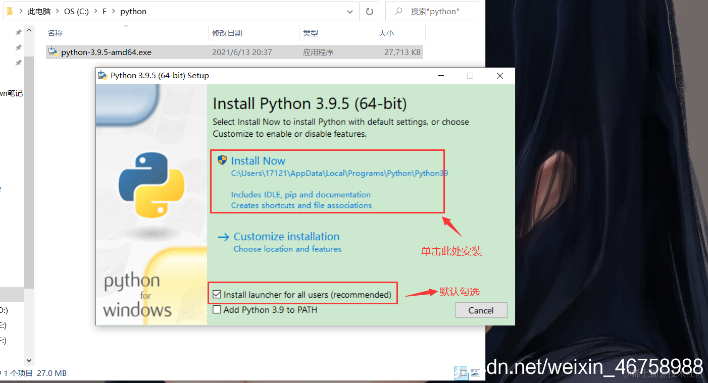Click the magnifier icon in Explorer search box

[398, 11]
